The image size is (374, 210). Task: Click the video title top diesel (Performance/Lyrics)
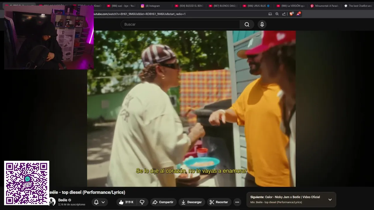click(x=87, y=192)
